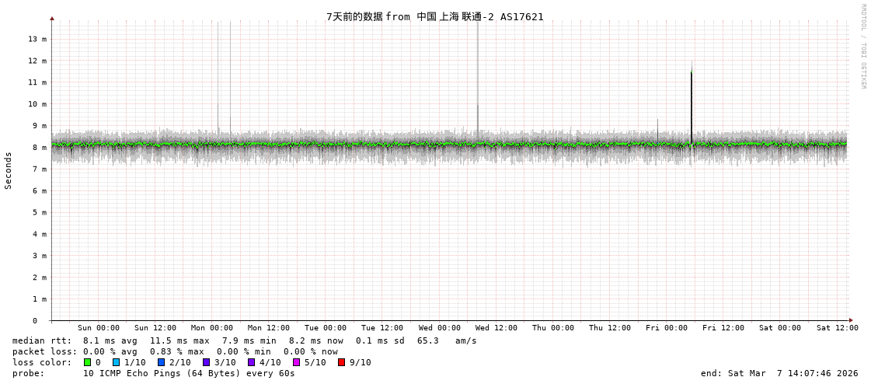Click the end timestamp Sat Mar 7 text

coord(779,373)
